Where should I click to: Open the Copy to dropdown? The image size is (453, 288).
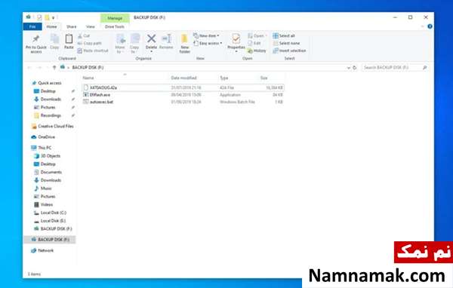click(134, 43)
